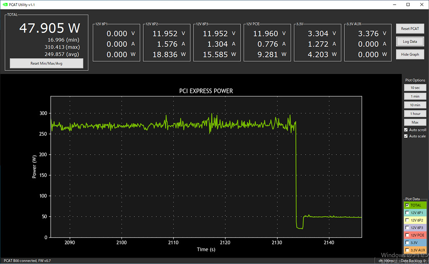429x264 pixels.
Task: Set plot range to 1 min
Action: 415,96
